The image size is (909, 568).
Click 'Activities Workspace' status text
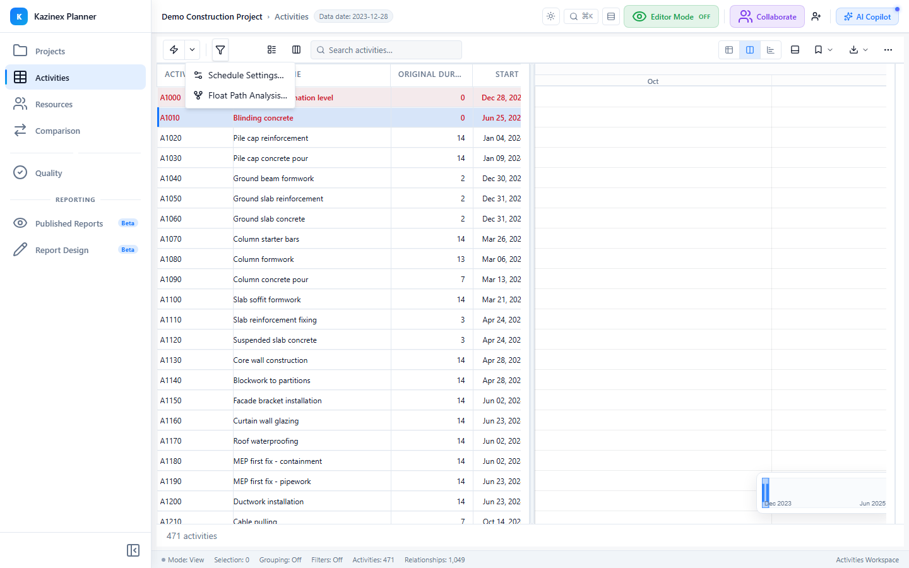[x=867, y=560]
